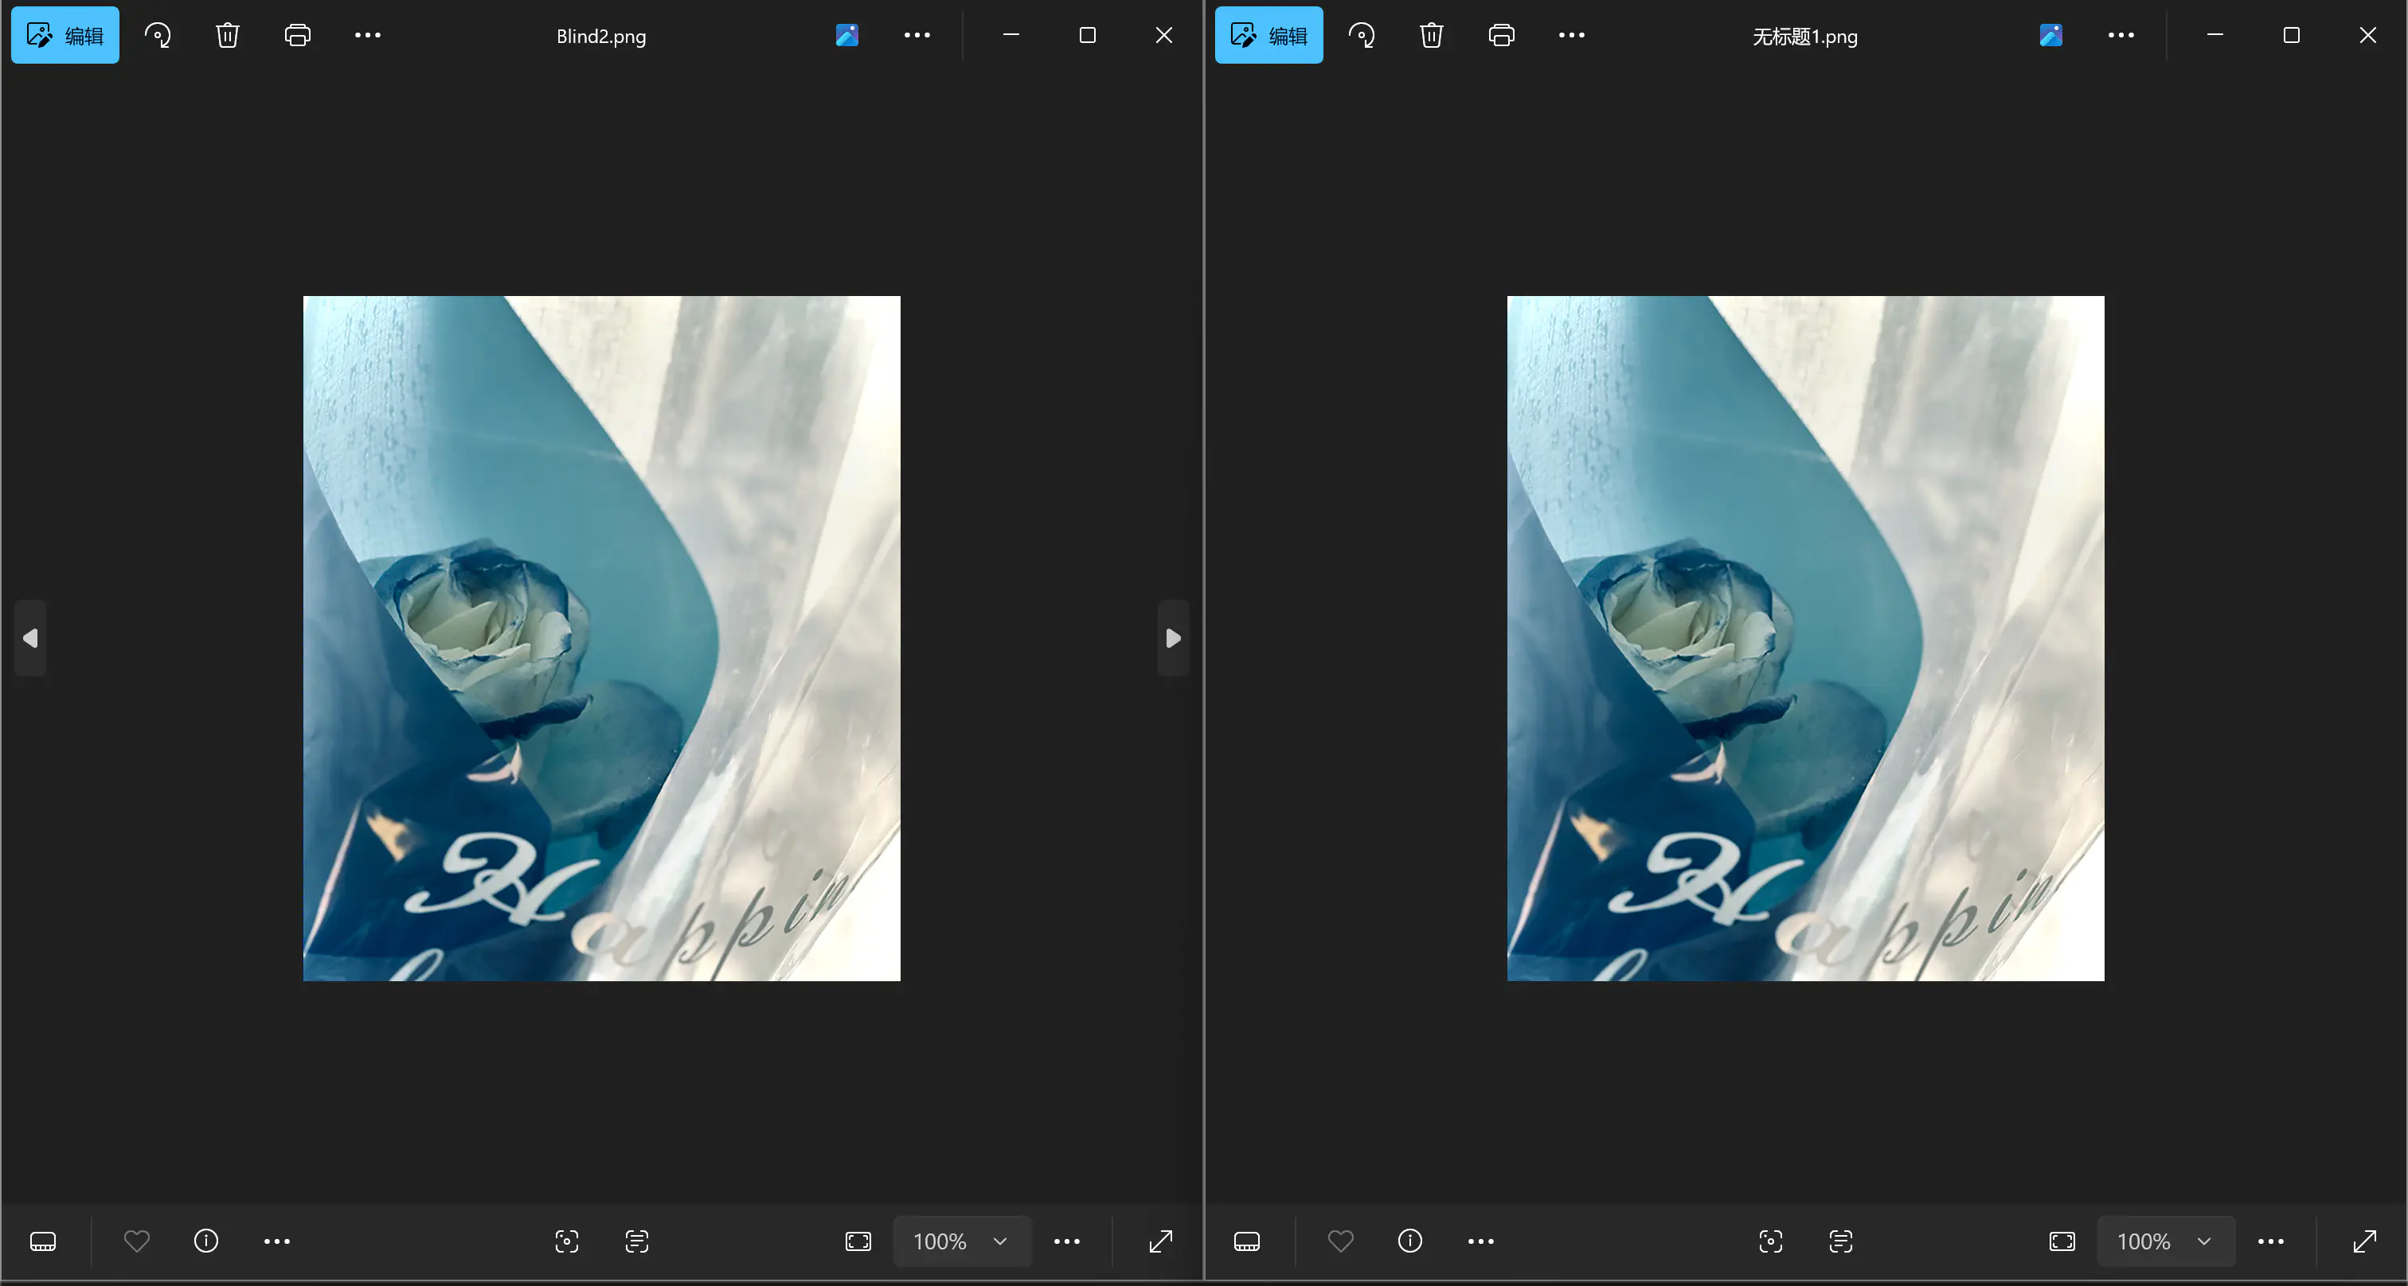Screen dimensions: 2408x1286
Task: Open Designer app icon in Blind2.png titlebar
Action: point(847,36)
